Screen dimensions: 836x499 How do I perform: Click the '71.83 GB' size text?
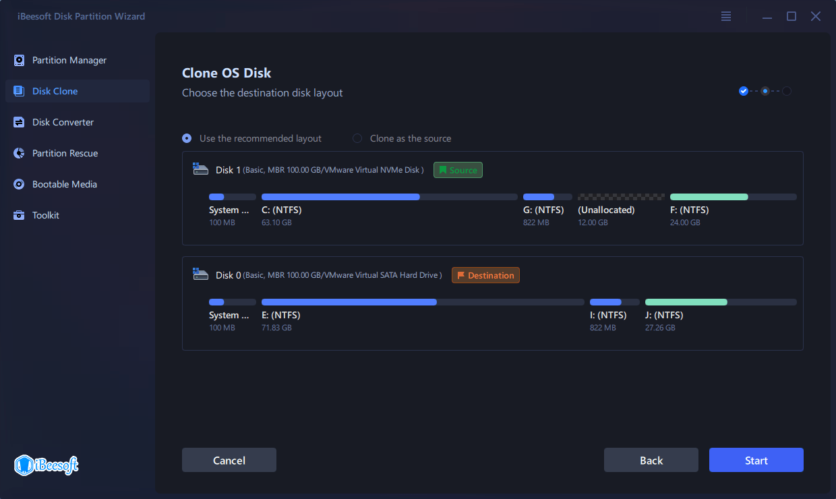[x=276, y=328]
